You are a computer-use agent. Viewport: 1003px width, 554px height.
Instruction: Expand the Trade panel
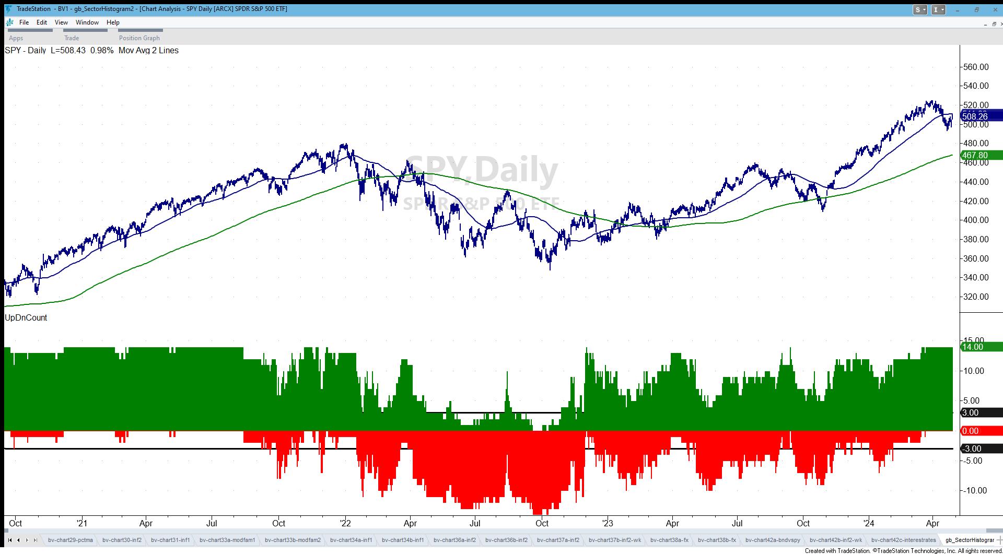click(72, 38)
